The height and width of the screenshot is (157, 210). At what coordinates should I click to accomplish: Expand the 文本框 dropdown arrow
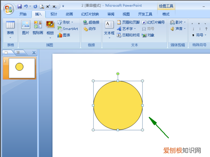click(110, 38)
